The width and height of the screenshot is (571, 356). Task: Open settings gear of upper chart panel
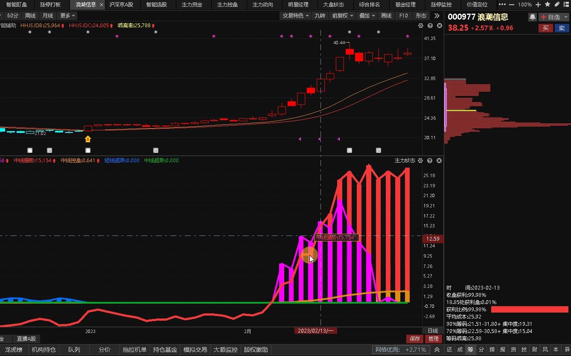click(421, 26)
